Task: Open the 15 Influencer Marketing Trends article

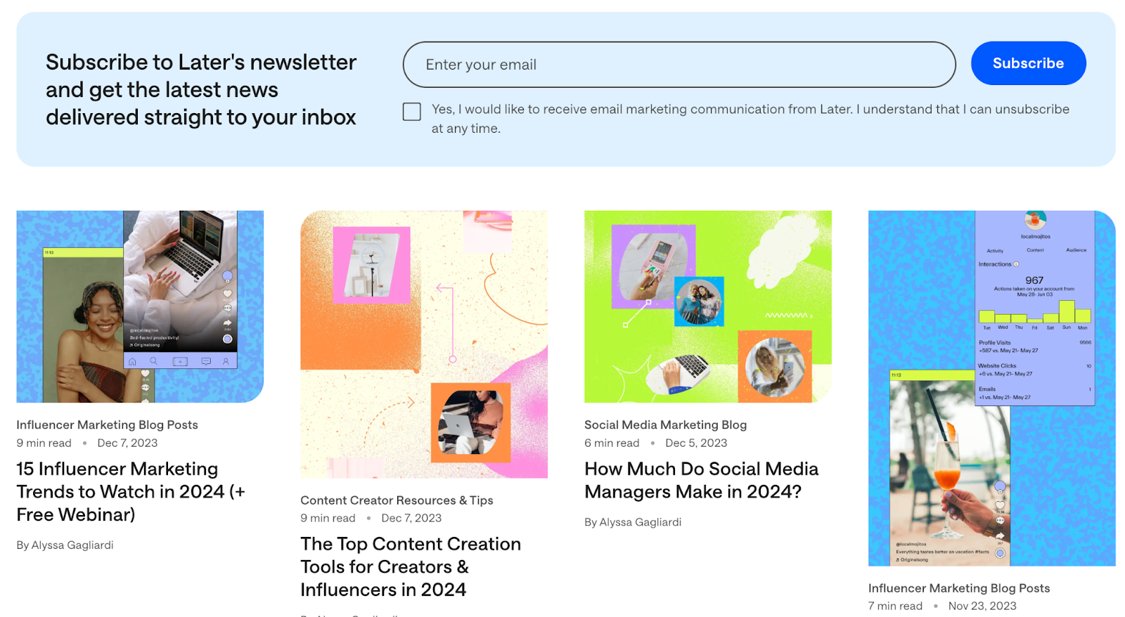Action: tap(130, 491)
